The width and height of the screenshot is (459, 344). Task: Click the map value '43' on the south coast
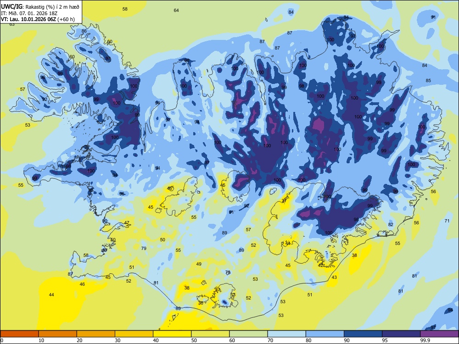[334, 277]
